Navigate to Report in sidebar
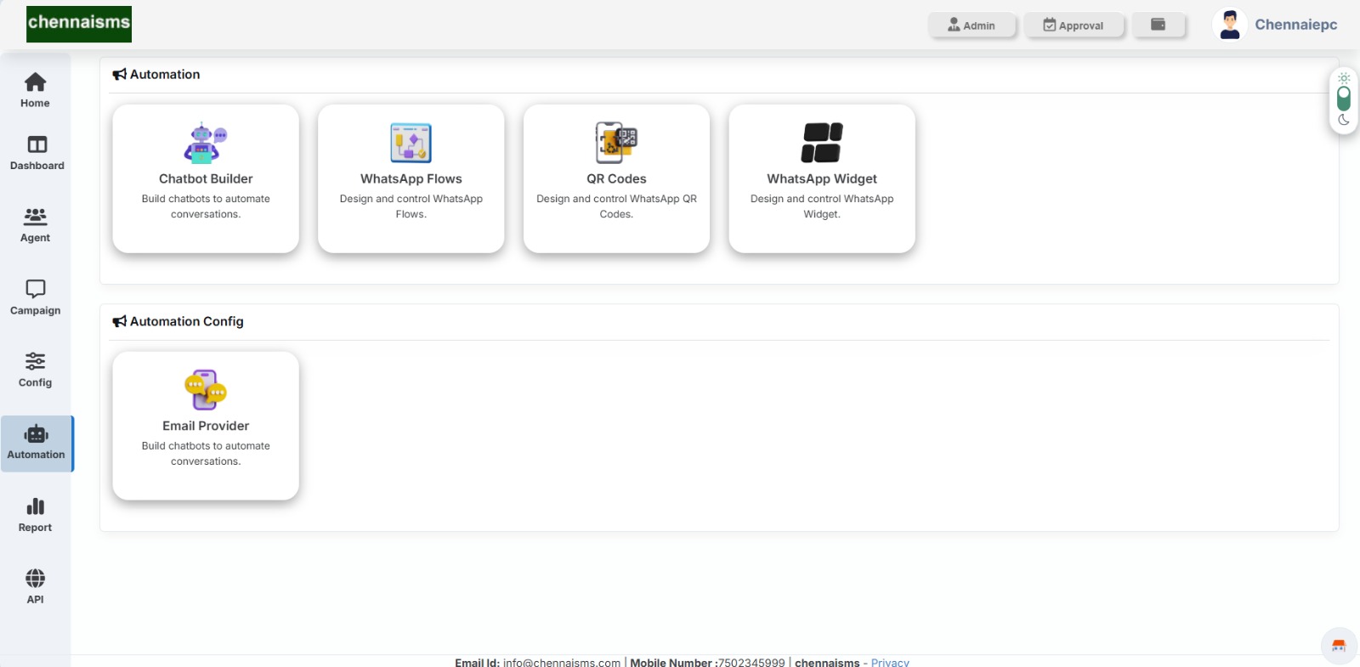This screenshot has width=1360, height=667. pyautogui.click(x=35, y=515)
